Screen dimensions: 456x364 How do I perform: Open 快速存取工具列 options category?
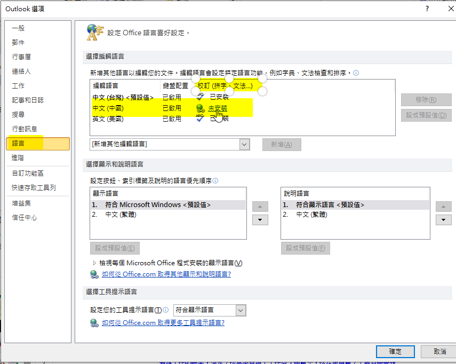[38, 188]
